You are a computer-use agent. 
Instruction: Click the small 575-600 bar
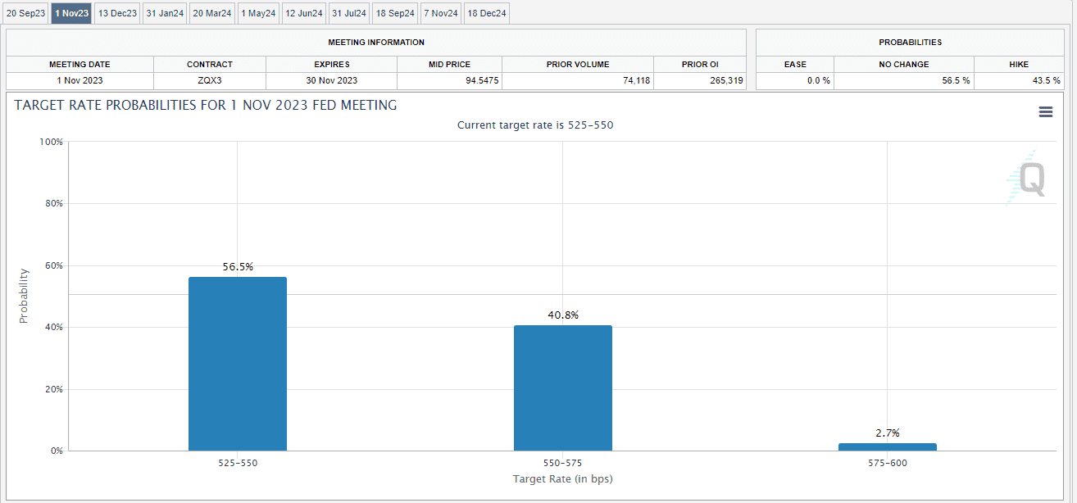(888, 446)
